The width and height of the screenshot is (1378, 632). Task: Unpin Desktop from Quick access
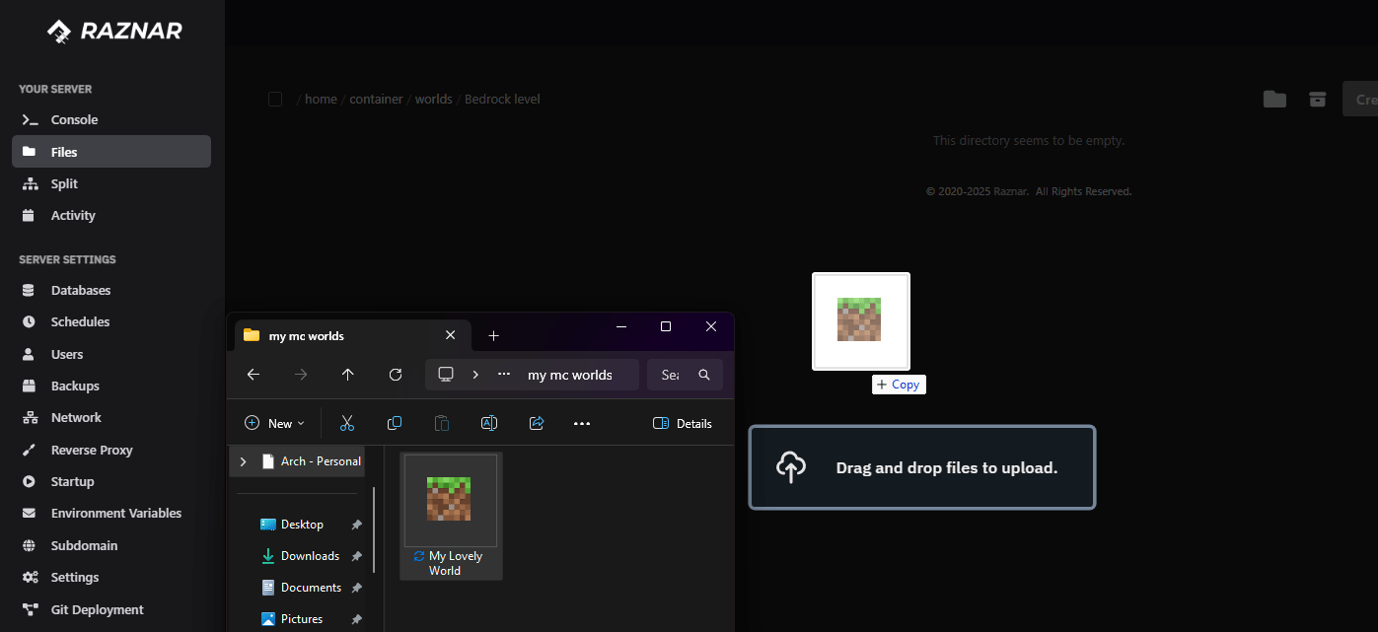[x=356, y=525]
